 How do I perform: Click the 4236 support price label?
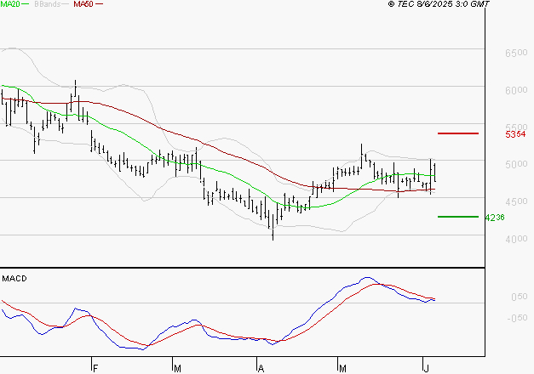496,217
